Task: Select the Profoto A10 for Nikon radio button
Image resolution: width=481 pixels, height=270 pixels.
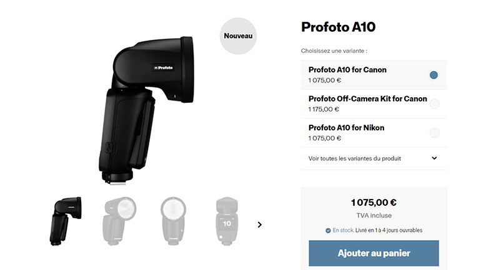Action: click(x=434, y=133)
